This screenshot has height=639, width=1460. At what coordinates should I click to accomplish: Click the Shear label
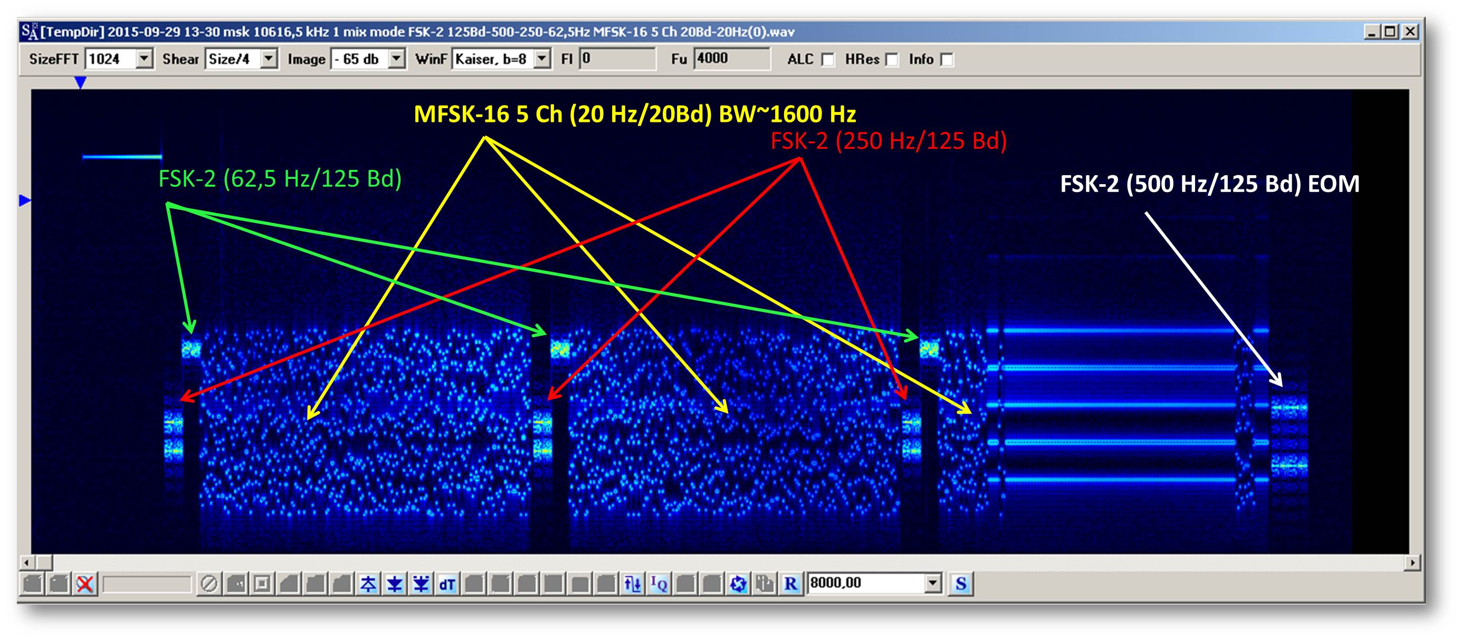tap(180, 60)
